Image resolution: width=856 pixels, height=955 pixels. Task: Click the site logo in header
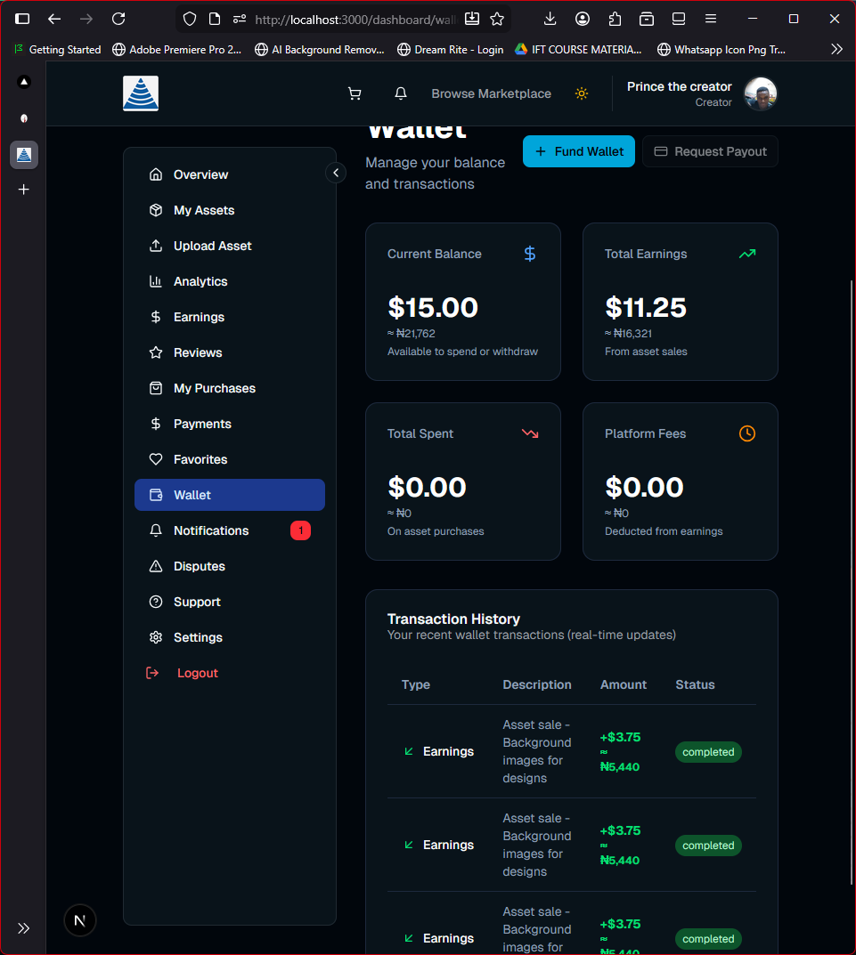[141, 93]
